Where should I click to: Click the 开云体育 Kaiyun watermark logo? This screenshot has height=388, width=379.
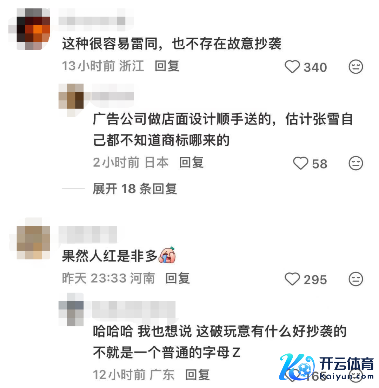click(326, 368)
